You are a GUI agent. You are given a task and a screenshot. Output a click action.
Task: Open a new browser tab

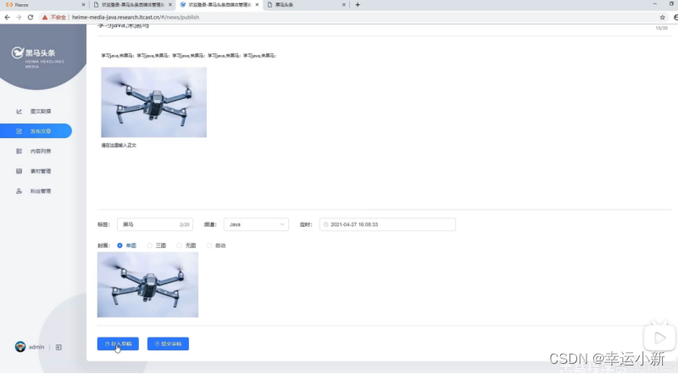[358, 5]
